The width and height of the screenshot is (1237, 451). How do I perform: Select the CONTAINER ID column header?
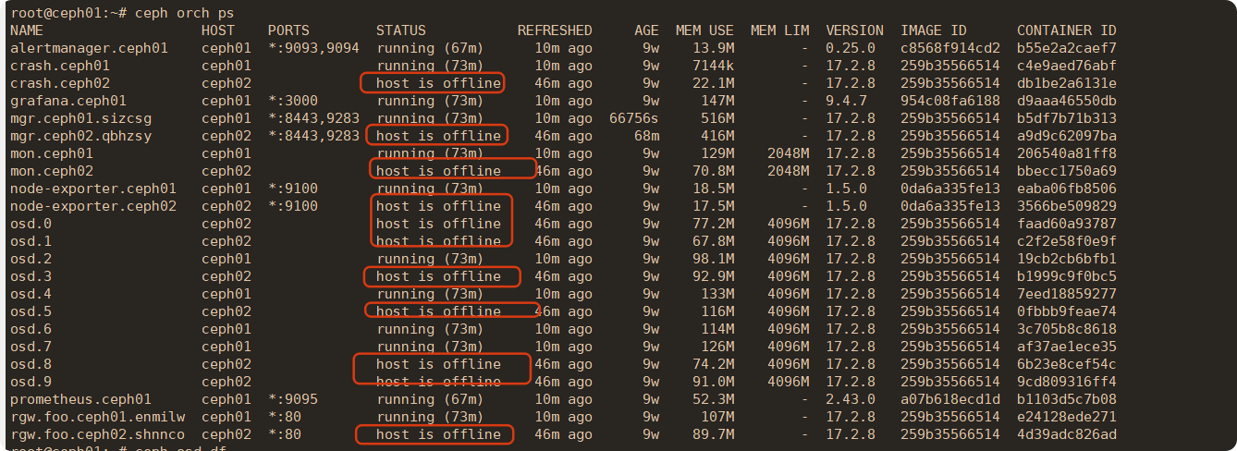1067,30
